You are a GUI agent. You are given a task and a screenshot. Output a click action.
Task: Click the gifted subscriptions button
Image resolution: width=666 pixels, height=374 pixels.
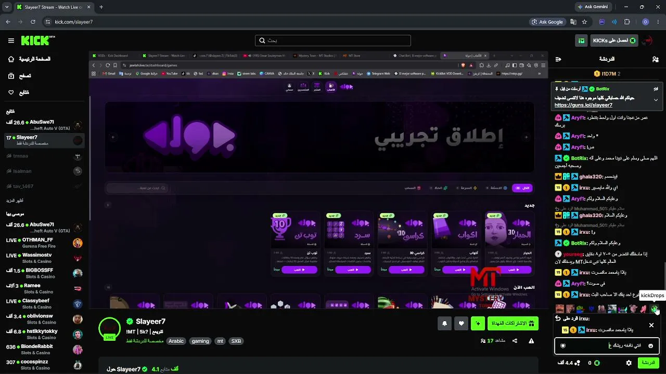513,324
